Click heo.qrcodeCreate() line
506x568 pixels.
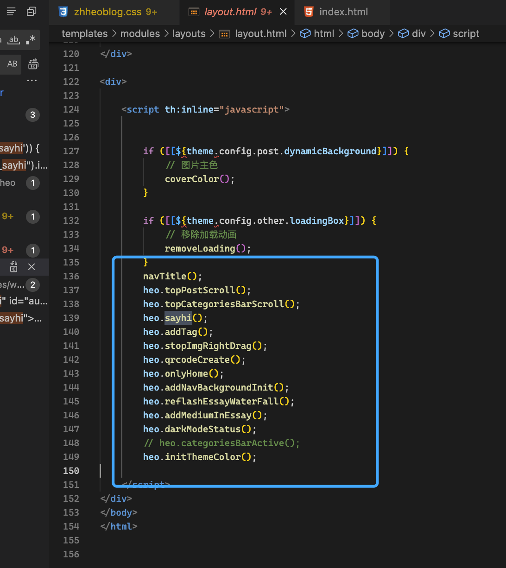tap(194, 360)
